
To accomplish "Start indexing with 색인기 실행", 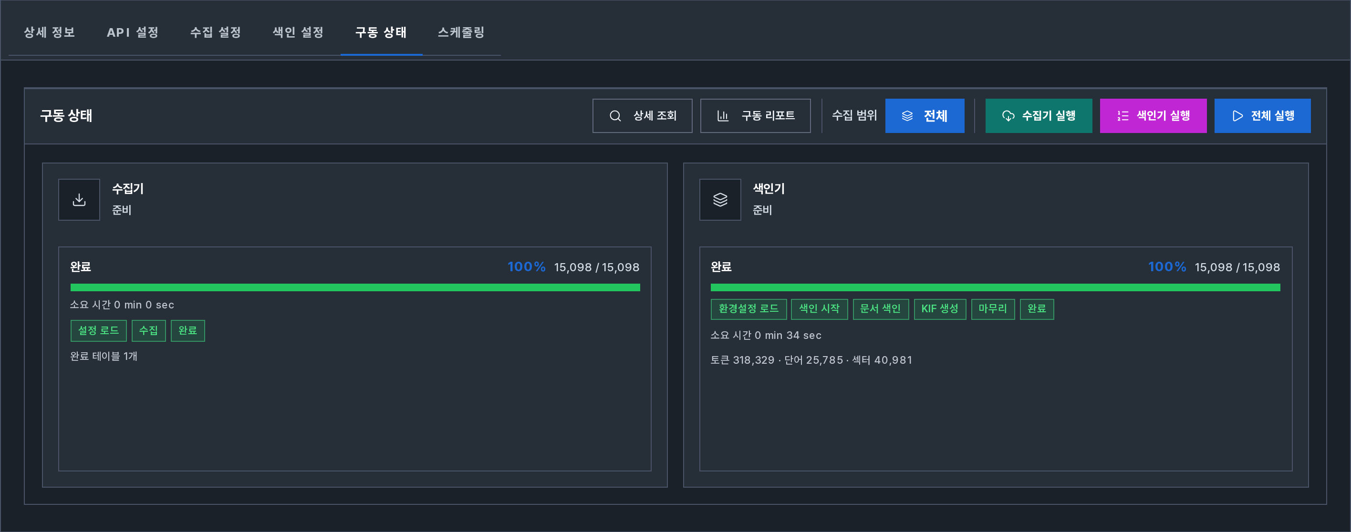I will coord(1153,116).
